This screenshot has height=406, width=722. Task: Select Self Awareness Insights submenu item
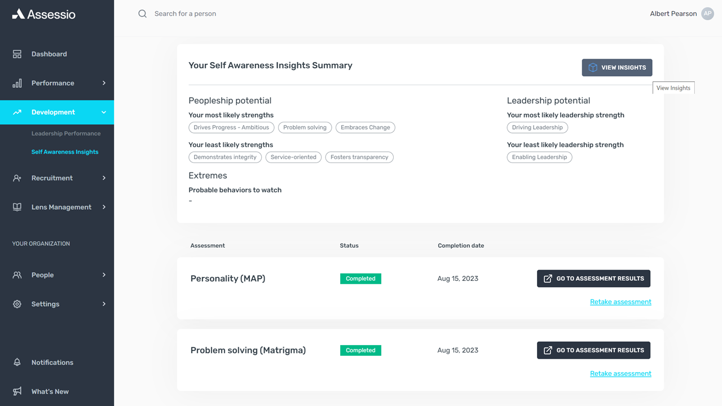(x=65, y=152)
